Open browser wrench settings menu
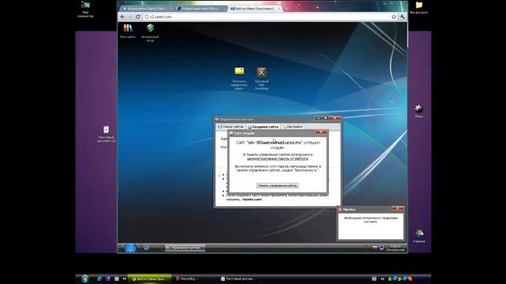 tap(402, 17)
